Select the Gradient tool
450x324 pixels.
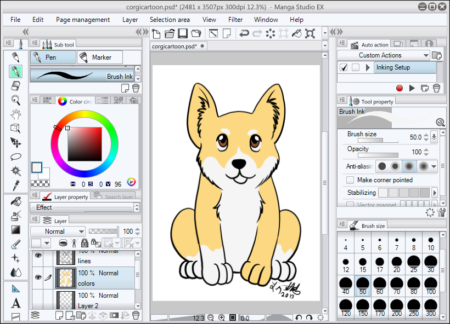pyautogui.click(x=15, y=229)
